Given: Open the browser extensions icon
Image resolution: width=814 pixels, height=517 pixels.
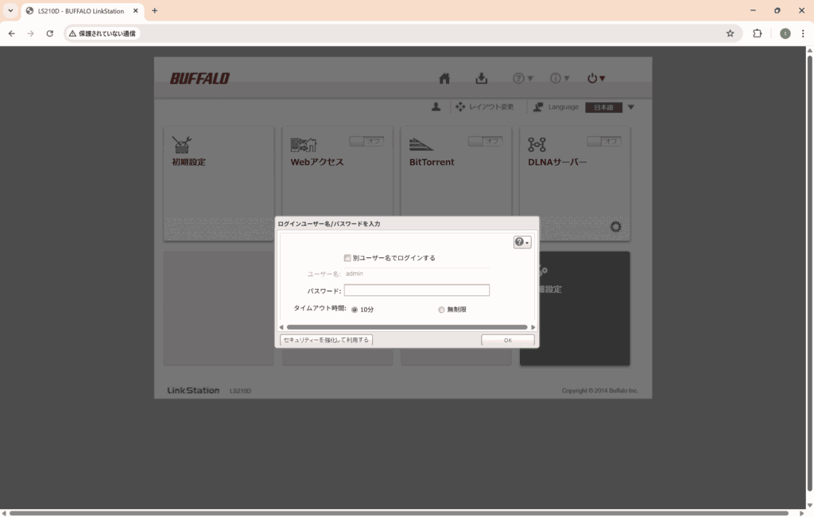Looking at the screenshot, I should click(758, 33).
